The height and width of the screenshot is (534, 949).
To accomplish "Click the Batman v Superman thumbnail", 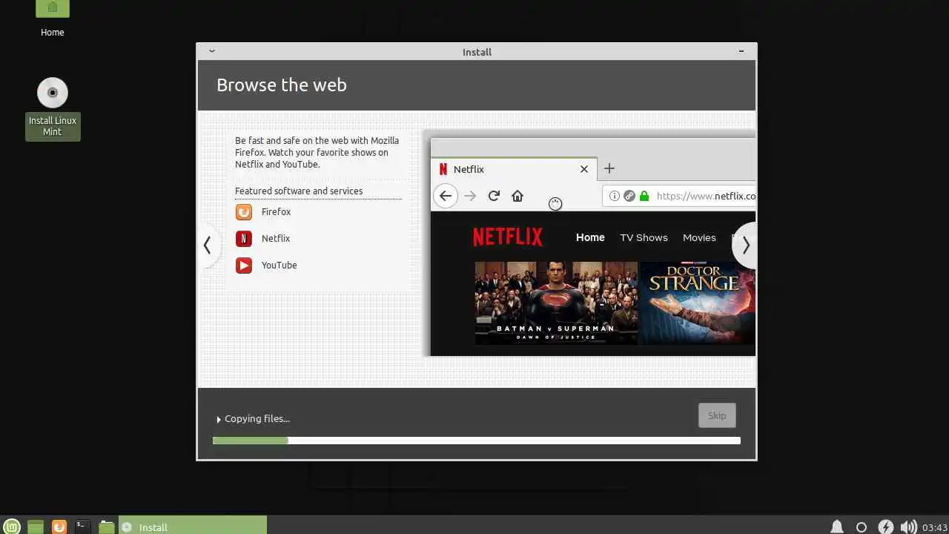I will [556, 303].
